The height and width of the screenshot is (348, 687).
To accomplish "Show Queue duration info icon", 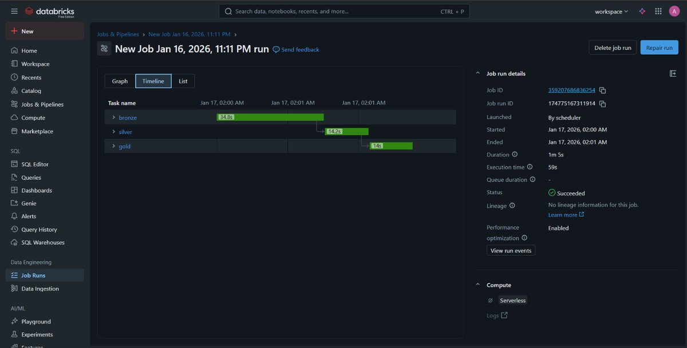I will pos(532,180).
